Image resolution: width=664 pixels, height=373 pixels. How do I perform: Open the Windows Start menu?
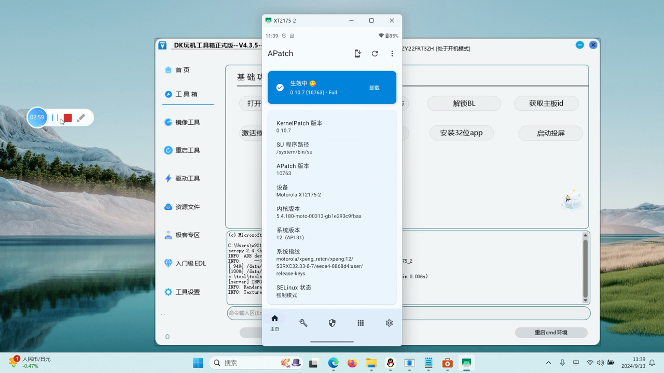(198, 363)
